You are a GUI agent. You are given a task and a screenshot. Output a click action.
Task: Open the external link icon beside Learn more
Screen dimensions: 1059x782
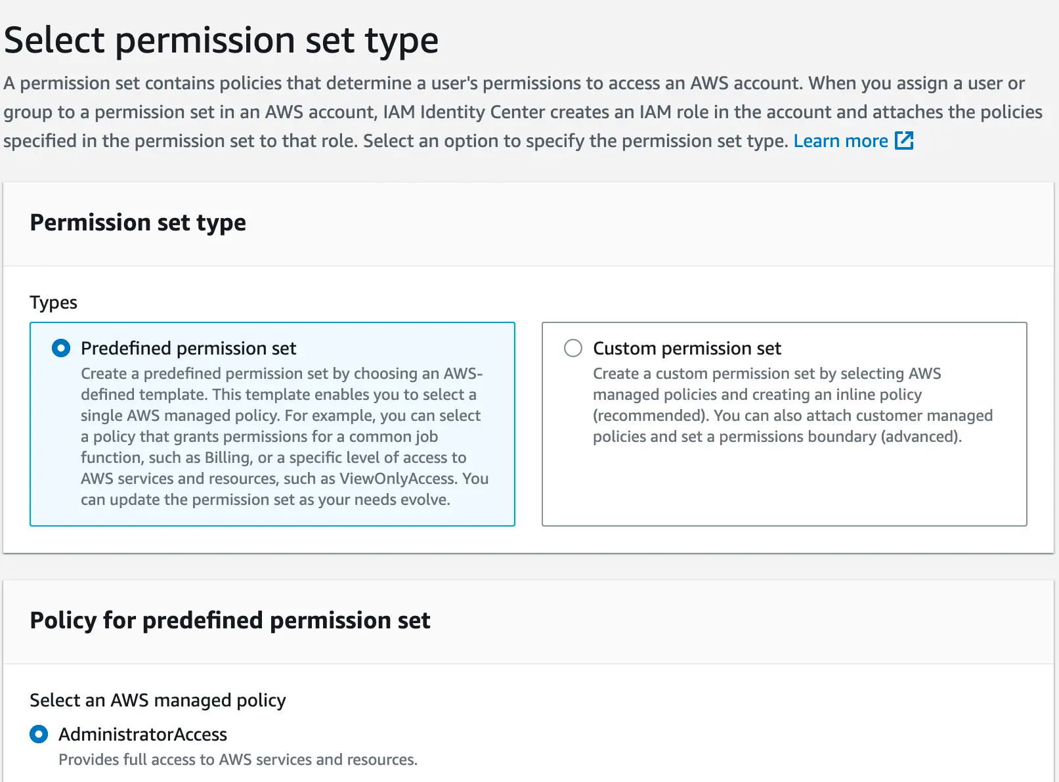click(904, 141)
